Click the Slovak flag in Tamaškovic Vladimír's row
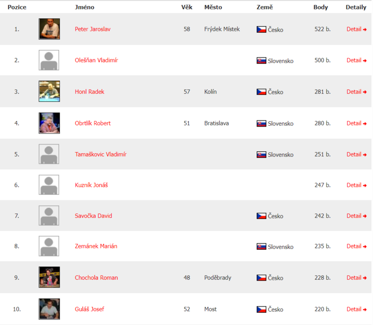 click(261, 155)
